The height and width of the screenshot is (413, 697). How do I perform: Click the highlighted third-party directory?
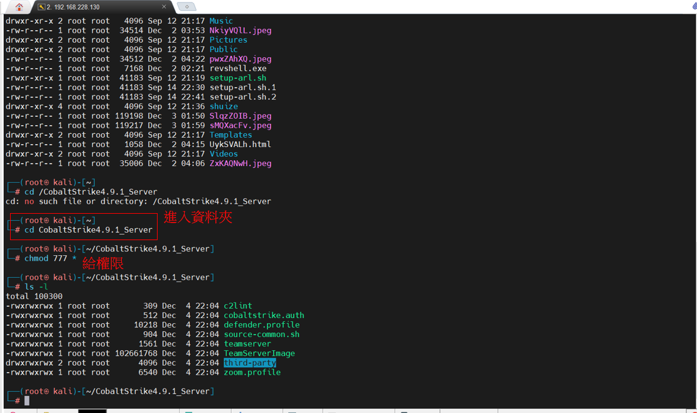tap(250, 363)
